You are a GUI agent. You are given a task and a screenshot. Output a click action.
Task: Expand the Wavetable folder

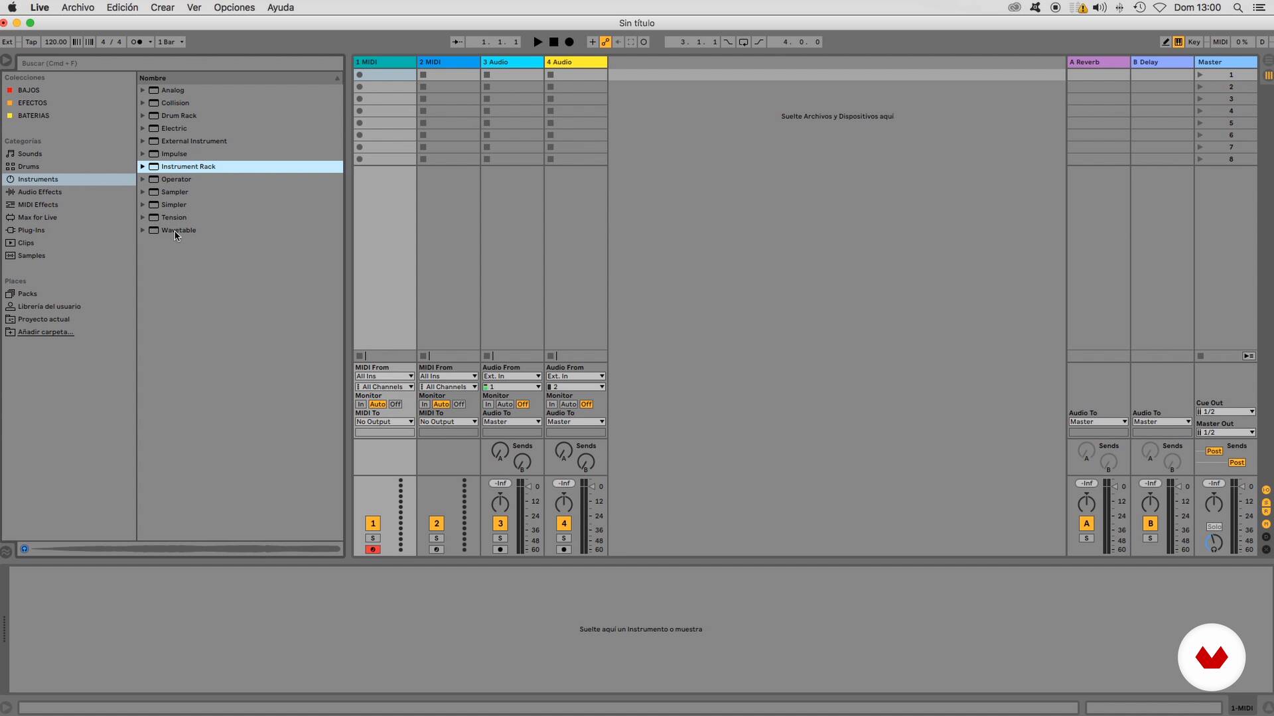coord(143,230)
